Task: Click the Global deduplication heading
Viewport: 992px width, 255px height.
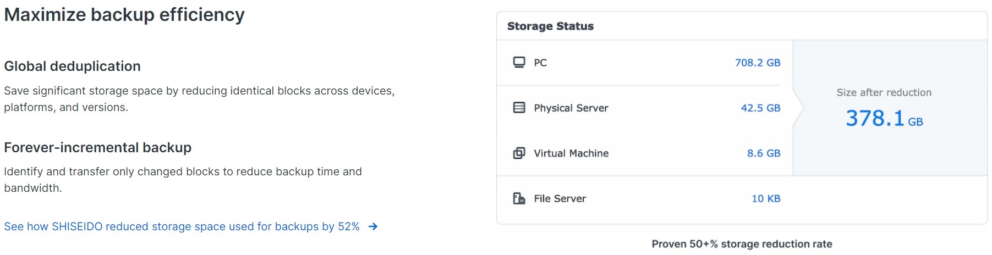Action: tap(72, 66)
